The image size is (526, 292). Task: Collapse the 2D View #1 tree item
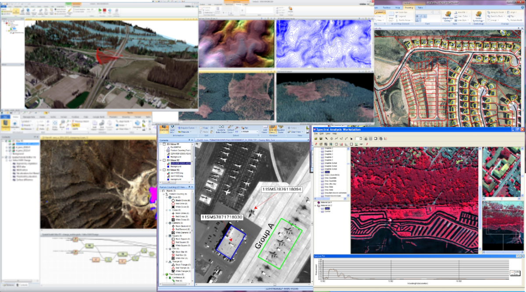pyautogui.click(x=160, y=144)
